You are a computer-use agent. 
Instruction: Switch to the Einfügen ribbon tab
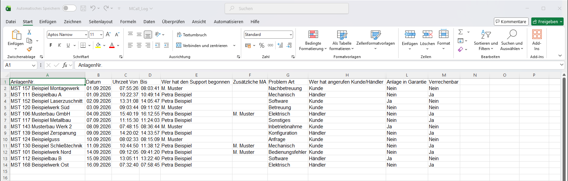point(48,21)
